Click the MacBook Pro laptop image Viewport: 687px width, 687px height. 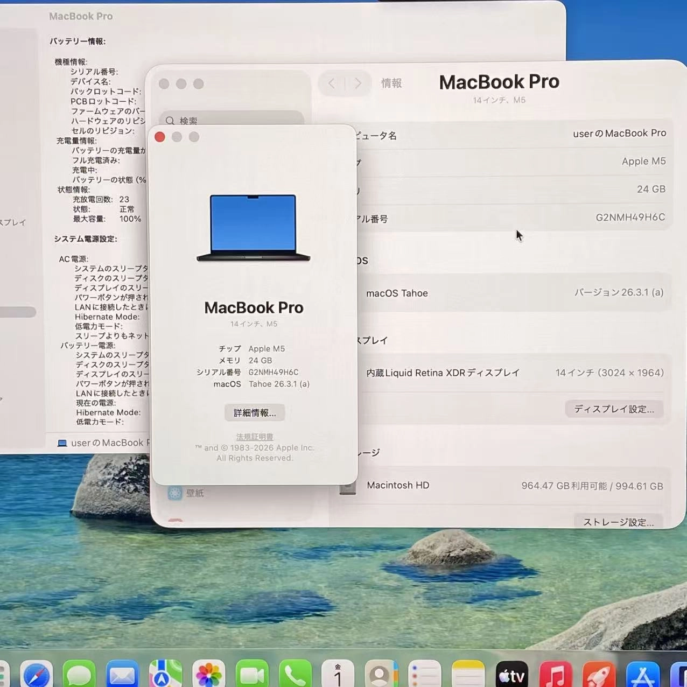coord(253,228)
